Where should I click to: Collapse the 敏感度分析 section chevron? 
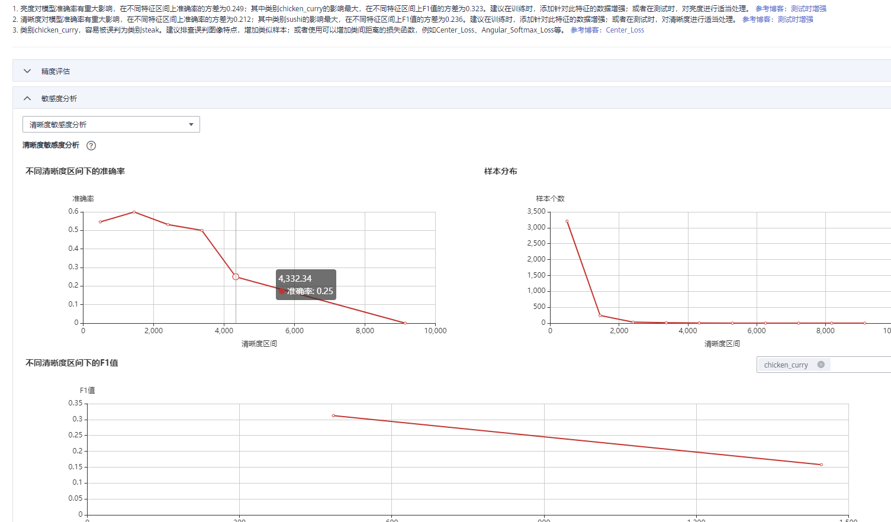pos(27,98)
